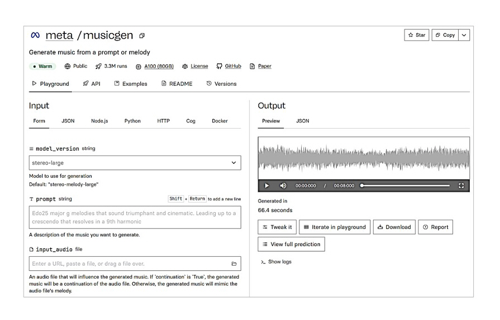Click Tweak it button

click(x=277, y=227)
